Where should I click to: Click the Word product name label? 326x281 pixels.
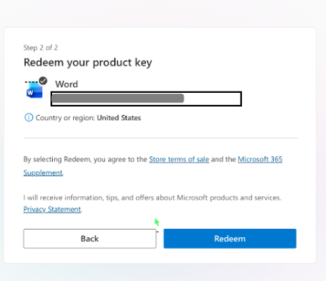[67, 85]
